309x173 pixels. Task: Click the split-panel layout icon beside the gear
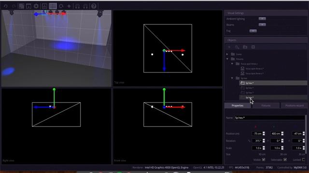pos(28,6)
